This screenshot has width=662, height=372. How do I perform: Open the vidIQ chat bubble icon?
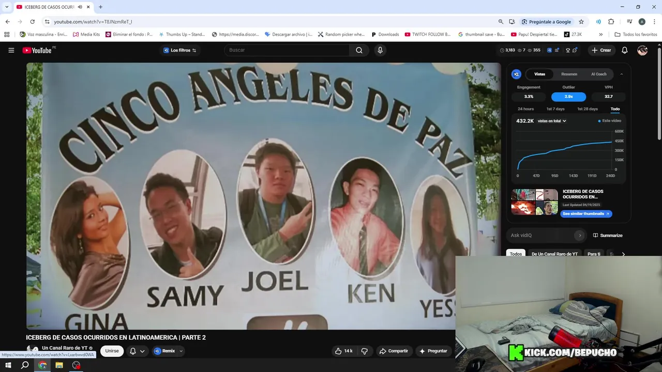pos(575,50)
